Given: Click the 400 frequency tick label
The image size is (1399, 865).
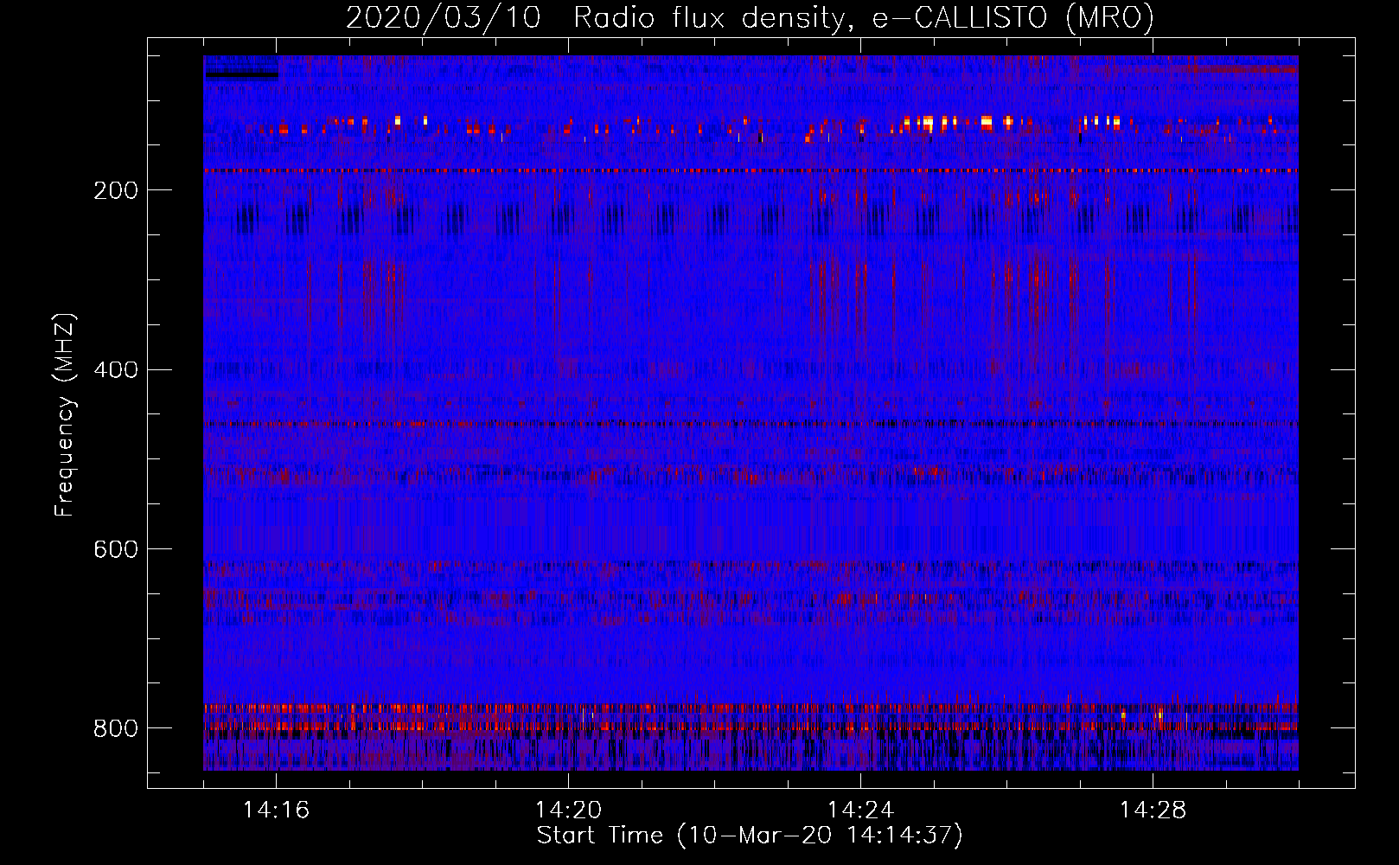Looking at the screenshot, I should click(116, 370).
